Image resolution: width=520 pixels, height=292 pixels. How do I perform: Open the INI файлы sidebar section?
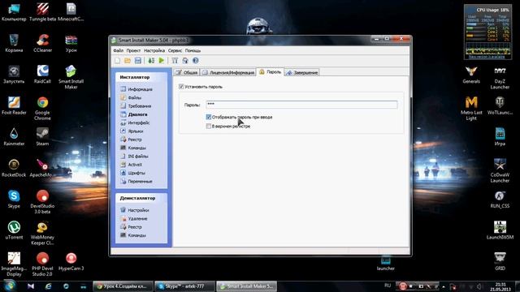tap(134, 157)
